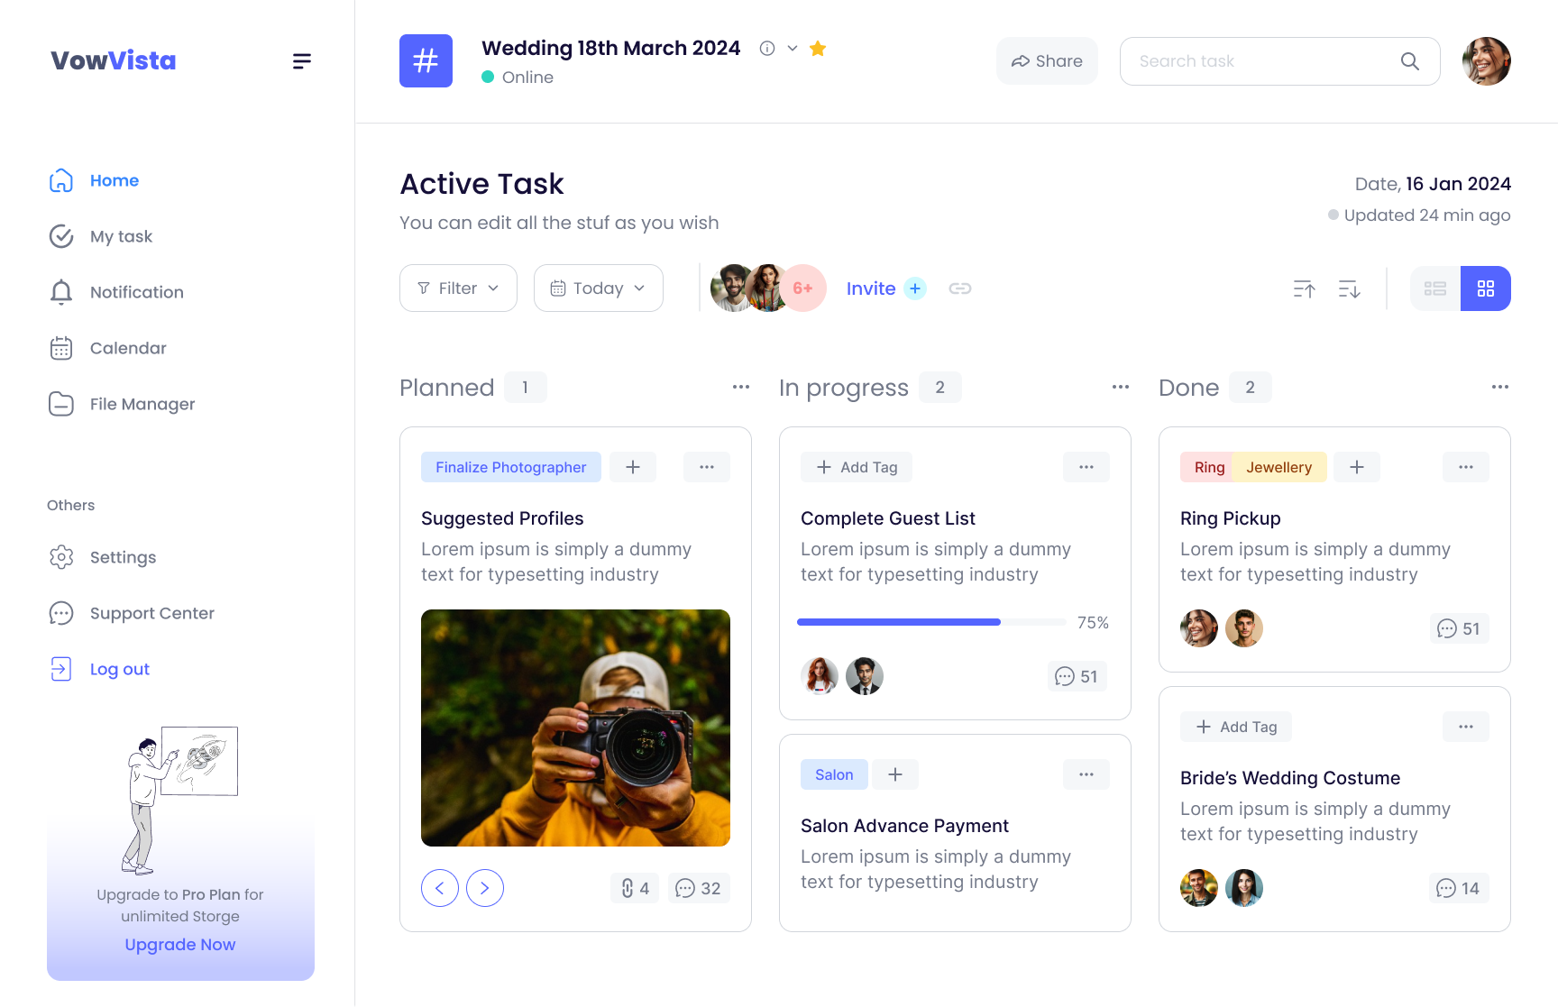Collapse sidebar with hamburger menu icon
Viewport: 1558px width, 1007px height.
click(x=302, y=61)
